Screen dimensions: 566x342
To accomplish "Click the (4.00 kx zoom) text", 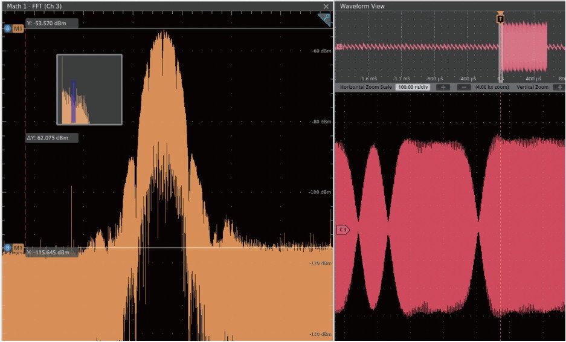I will click(x=492, y=87).
